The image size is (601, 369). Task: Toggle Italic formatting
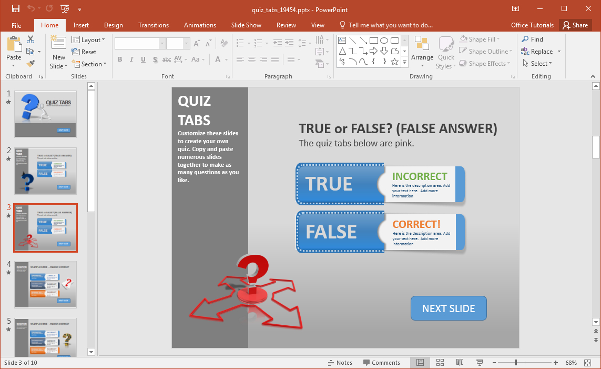pos(131,59)
